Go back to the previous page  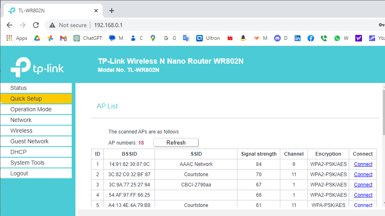click(x=9, y=25)
